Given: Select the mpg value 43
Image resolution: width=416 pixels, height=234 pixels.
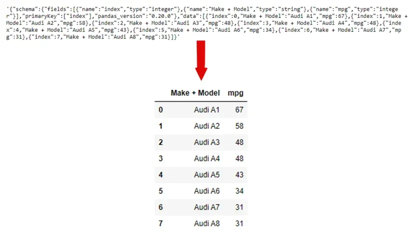Looking at the screenshot, I should 238,175.
